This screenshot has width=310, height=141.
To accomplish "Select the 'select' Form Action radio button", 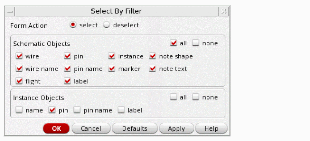I will [73, 25].
